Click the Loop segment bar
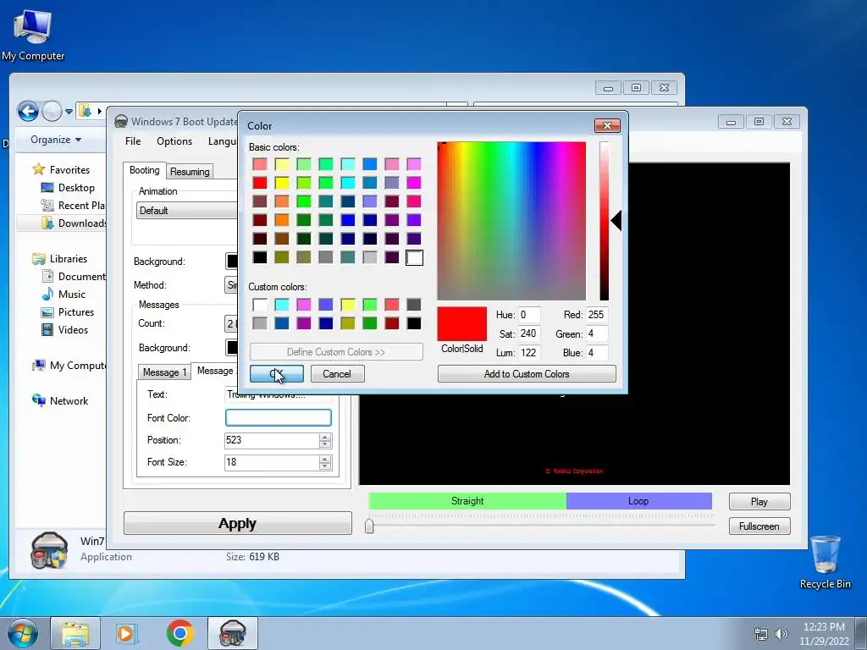 pyautogui.click(x=638, y=501)
